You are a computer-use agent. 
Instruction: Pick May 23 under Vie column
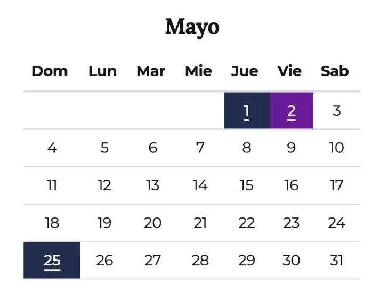click(x=291, y=223)
